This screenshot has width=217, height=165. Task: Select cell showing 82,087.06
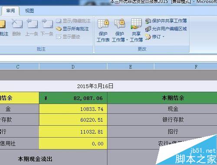pyautogui.click(x=73, y=98)
